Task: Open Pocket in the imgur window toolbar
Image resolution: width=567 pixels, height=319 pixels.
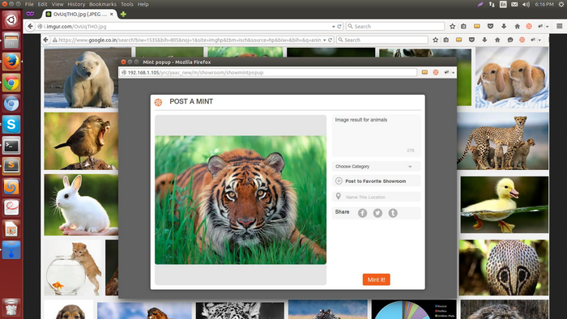Action: point(490,27)
